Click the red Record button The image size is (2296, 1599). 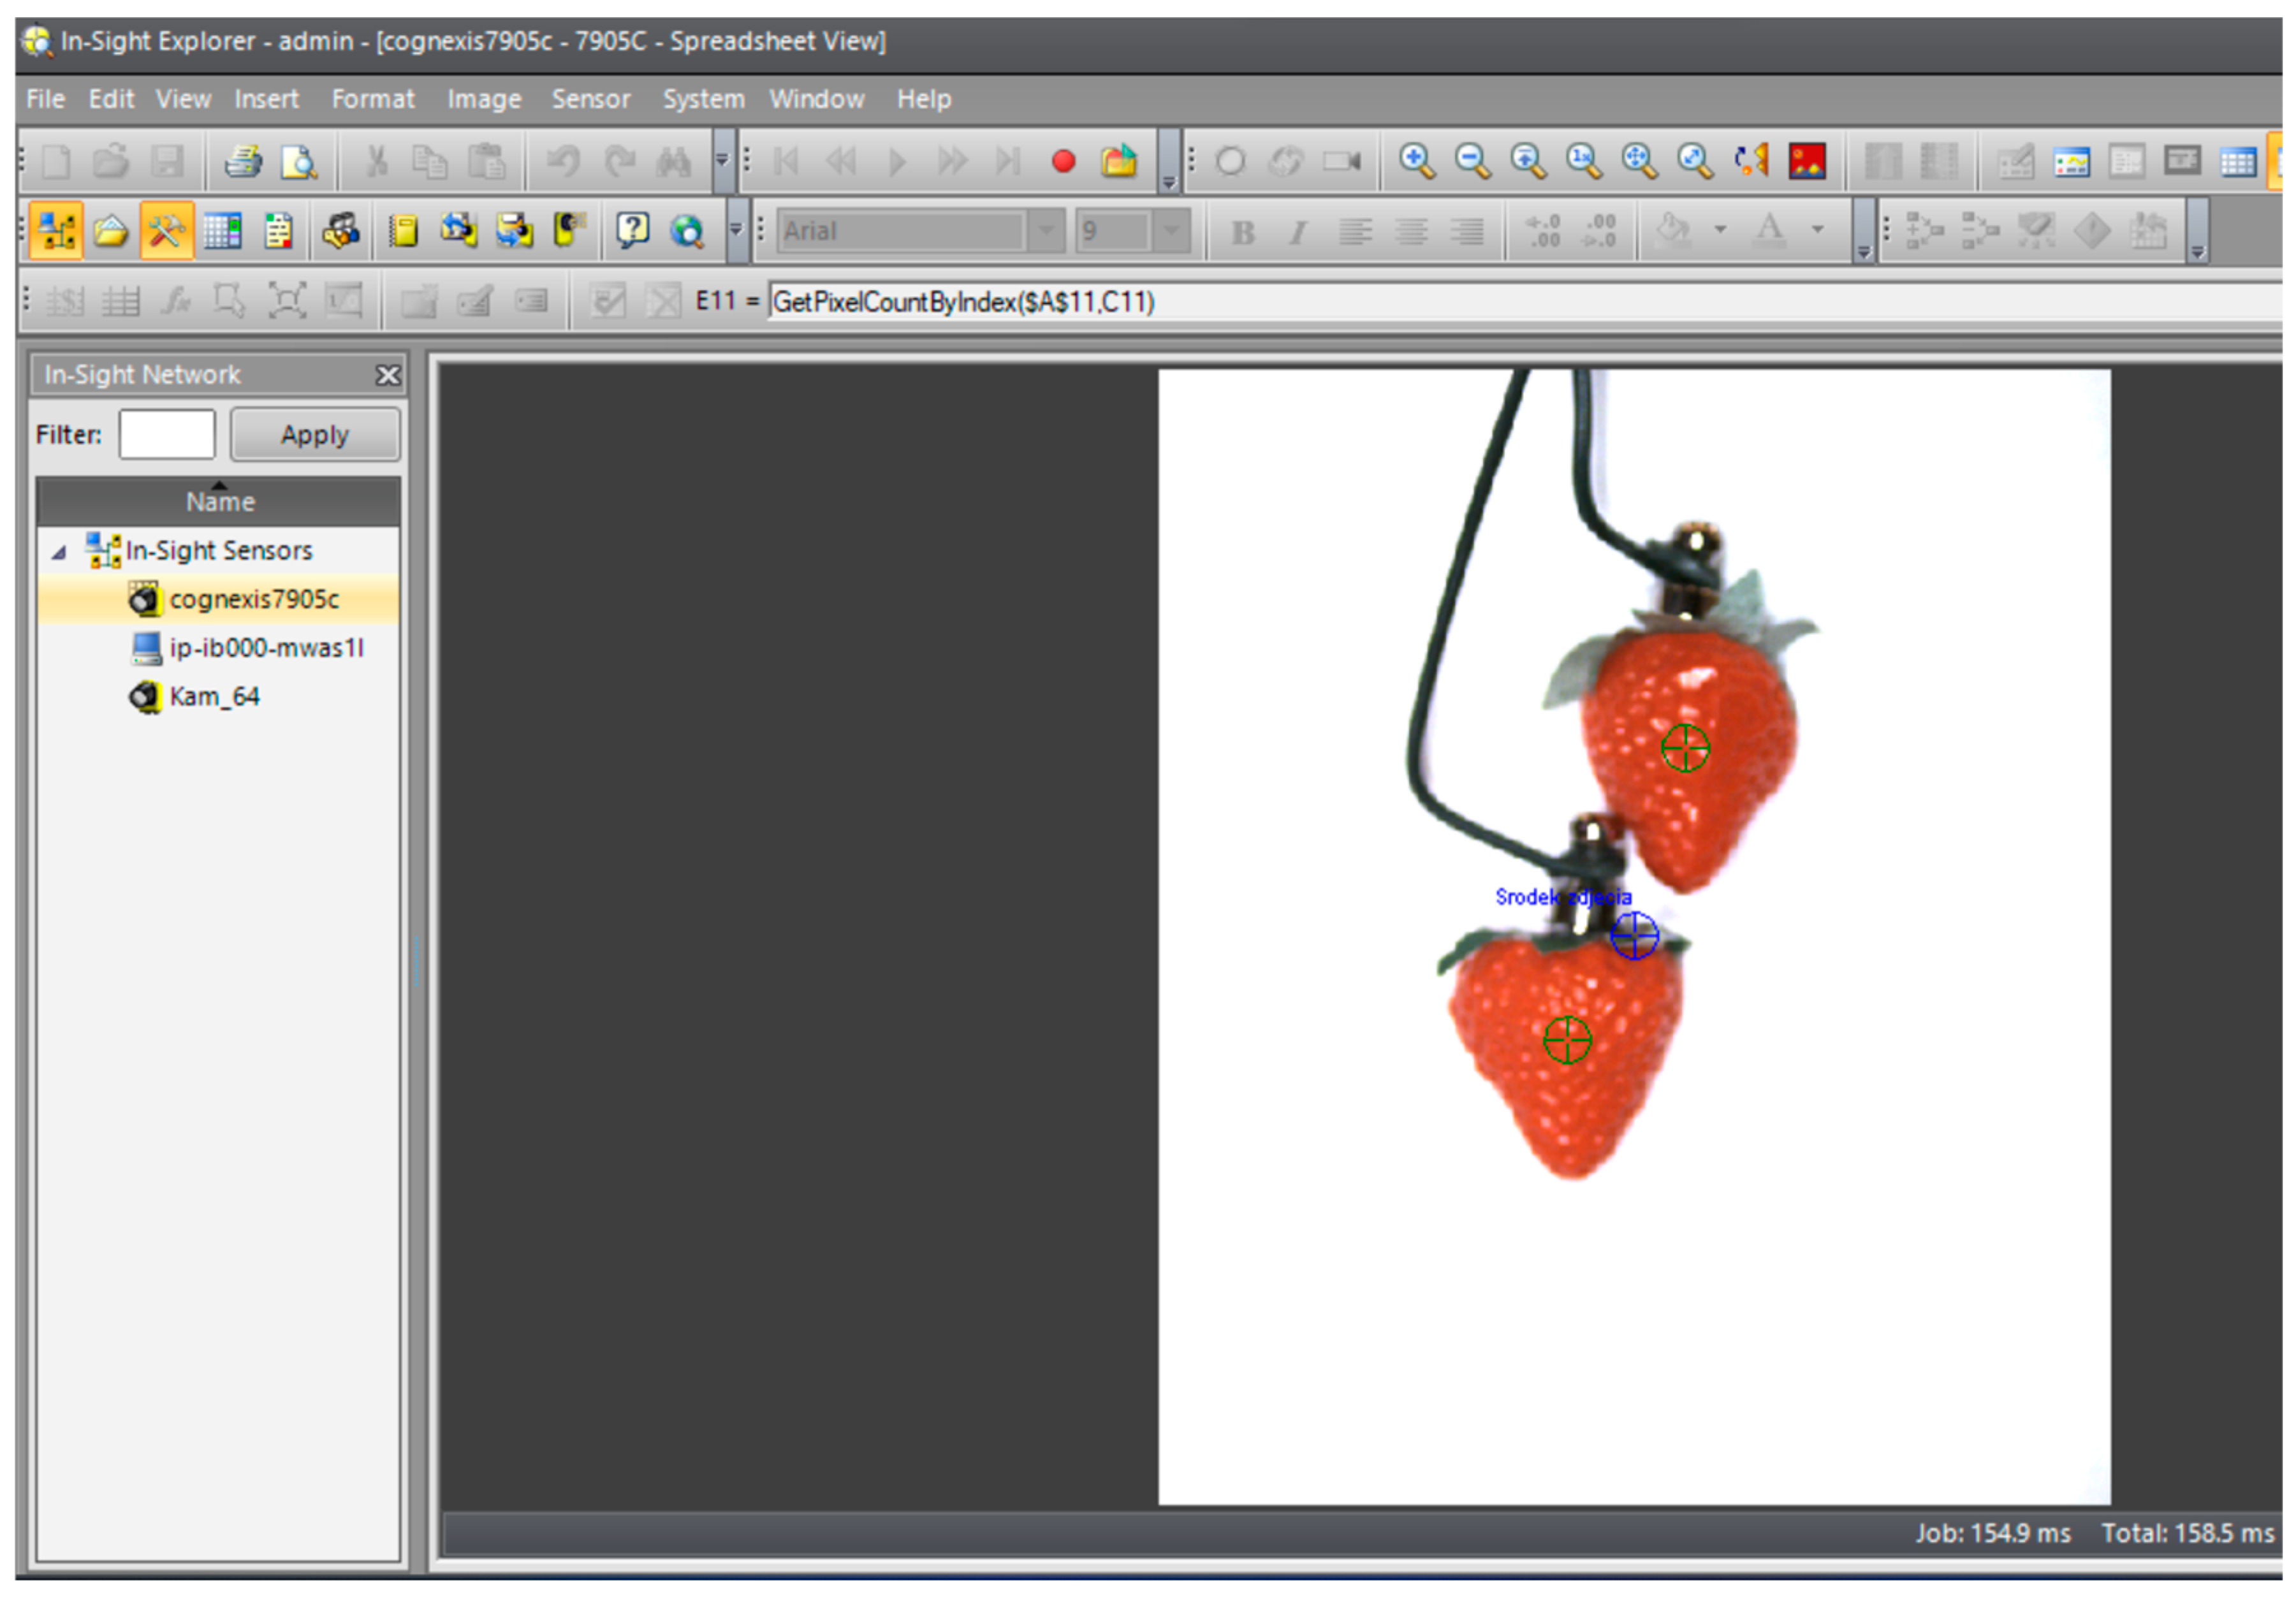coord(1063,161)
